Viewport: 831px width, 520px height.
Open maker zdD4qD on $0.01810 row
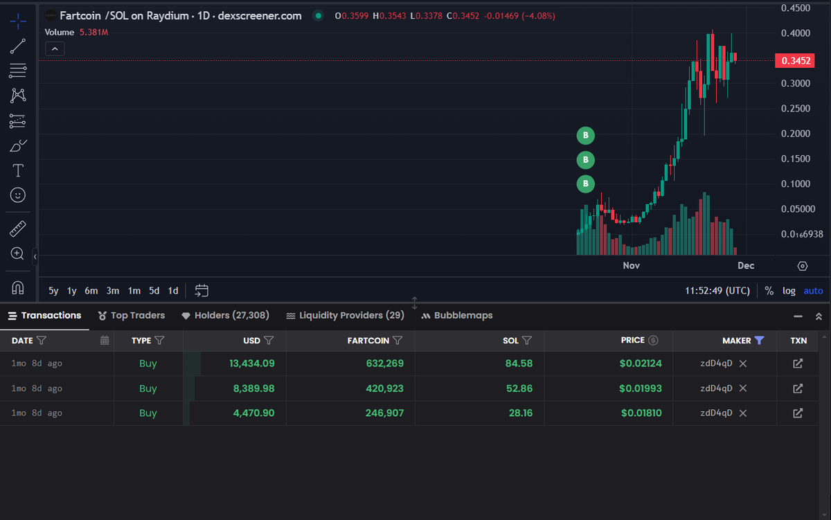716,413
